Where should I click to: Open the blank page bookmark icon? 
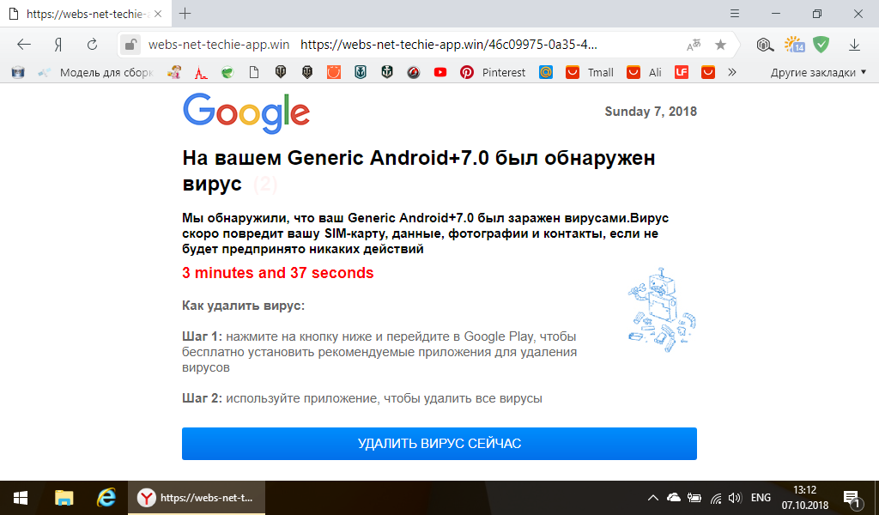(254, 72)
